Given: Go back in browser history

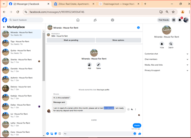Looking at the screenshot, I should coord(4,12).
